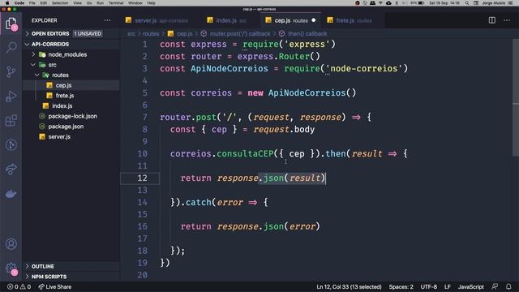Change encoding via UTF-8 indicator

click(429, 286)
